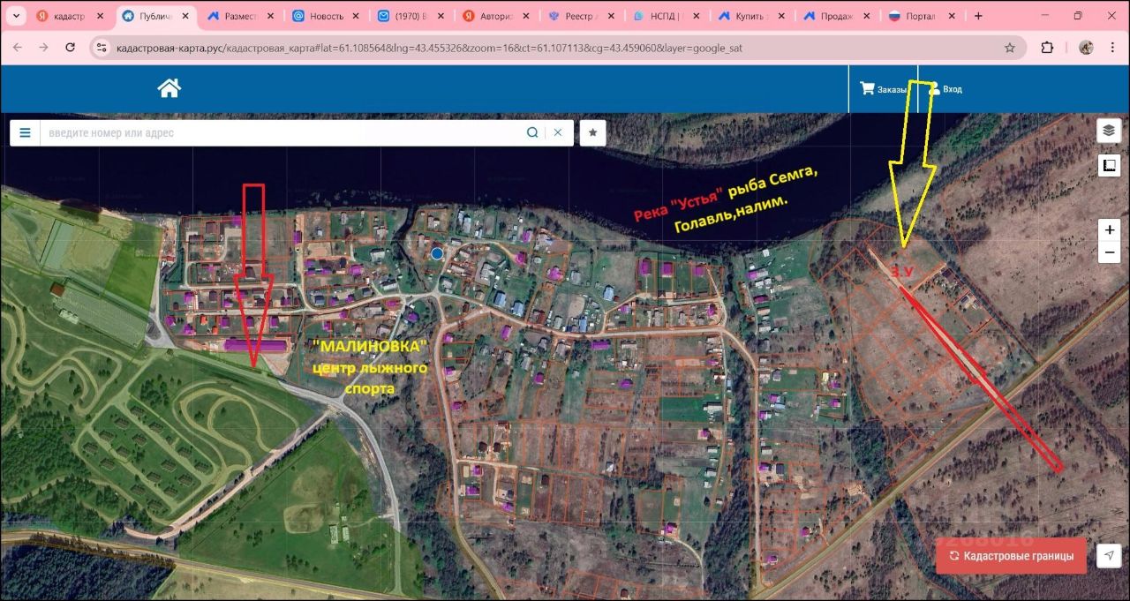
Task: Zoom out the map with minus button
Action: 1109,252
